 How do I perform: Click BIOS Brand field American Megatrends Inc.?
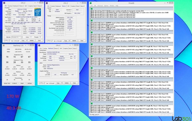[x=62, y=65]
